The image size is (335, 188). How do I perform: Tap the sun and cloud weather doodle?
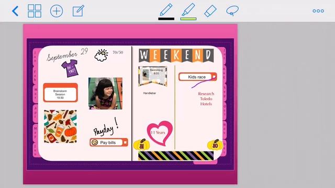(101, 55)
